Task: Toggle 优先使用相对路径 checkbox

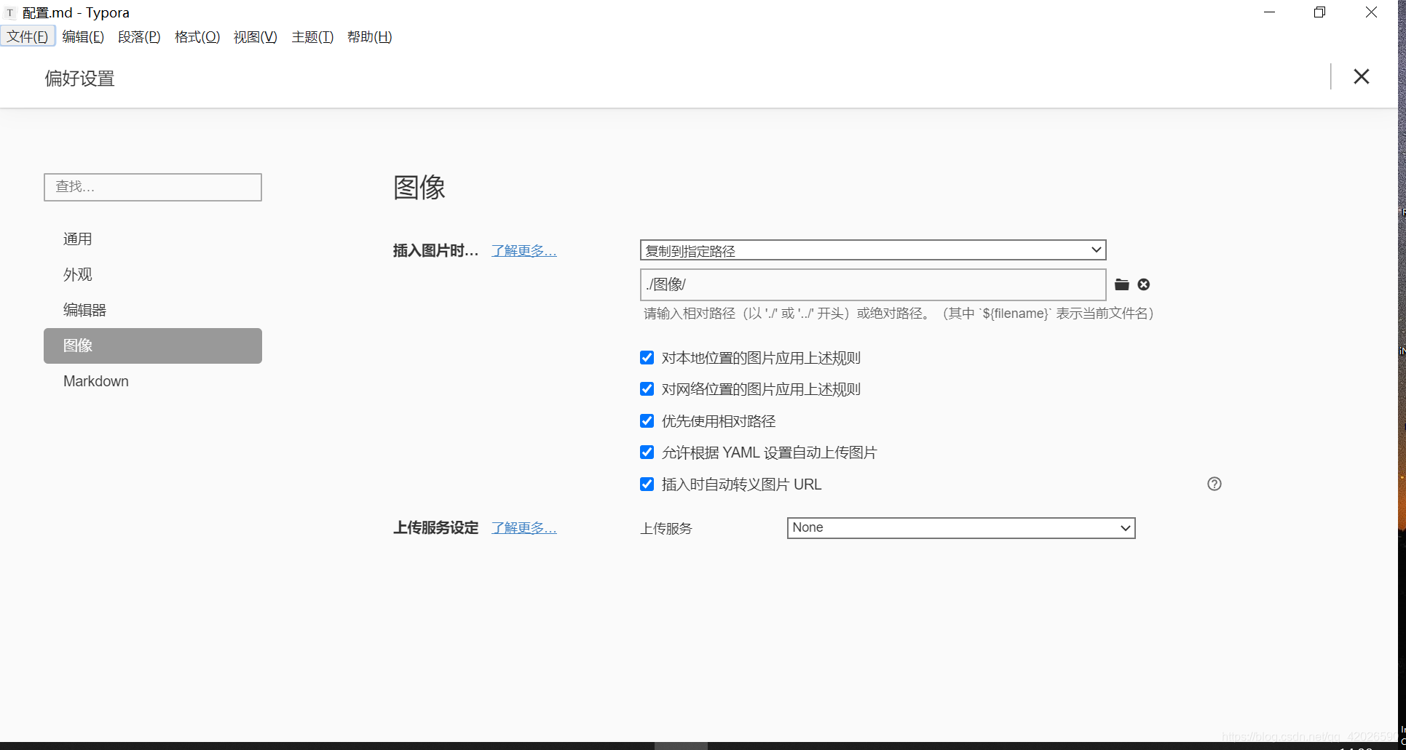Action: click(647, 420)
